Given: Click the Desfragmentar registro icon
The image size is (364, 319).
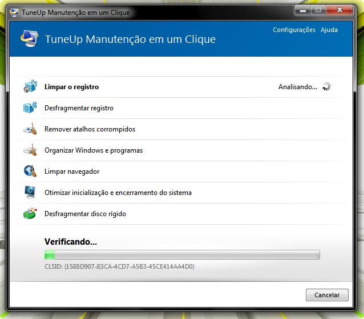Looking at the screenshot, I should 30,107.
